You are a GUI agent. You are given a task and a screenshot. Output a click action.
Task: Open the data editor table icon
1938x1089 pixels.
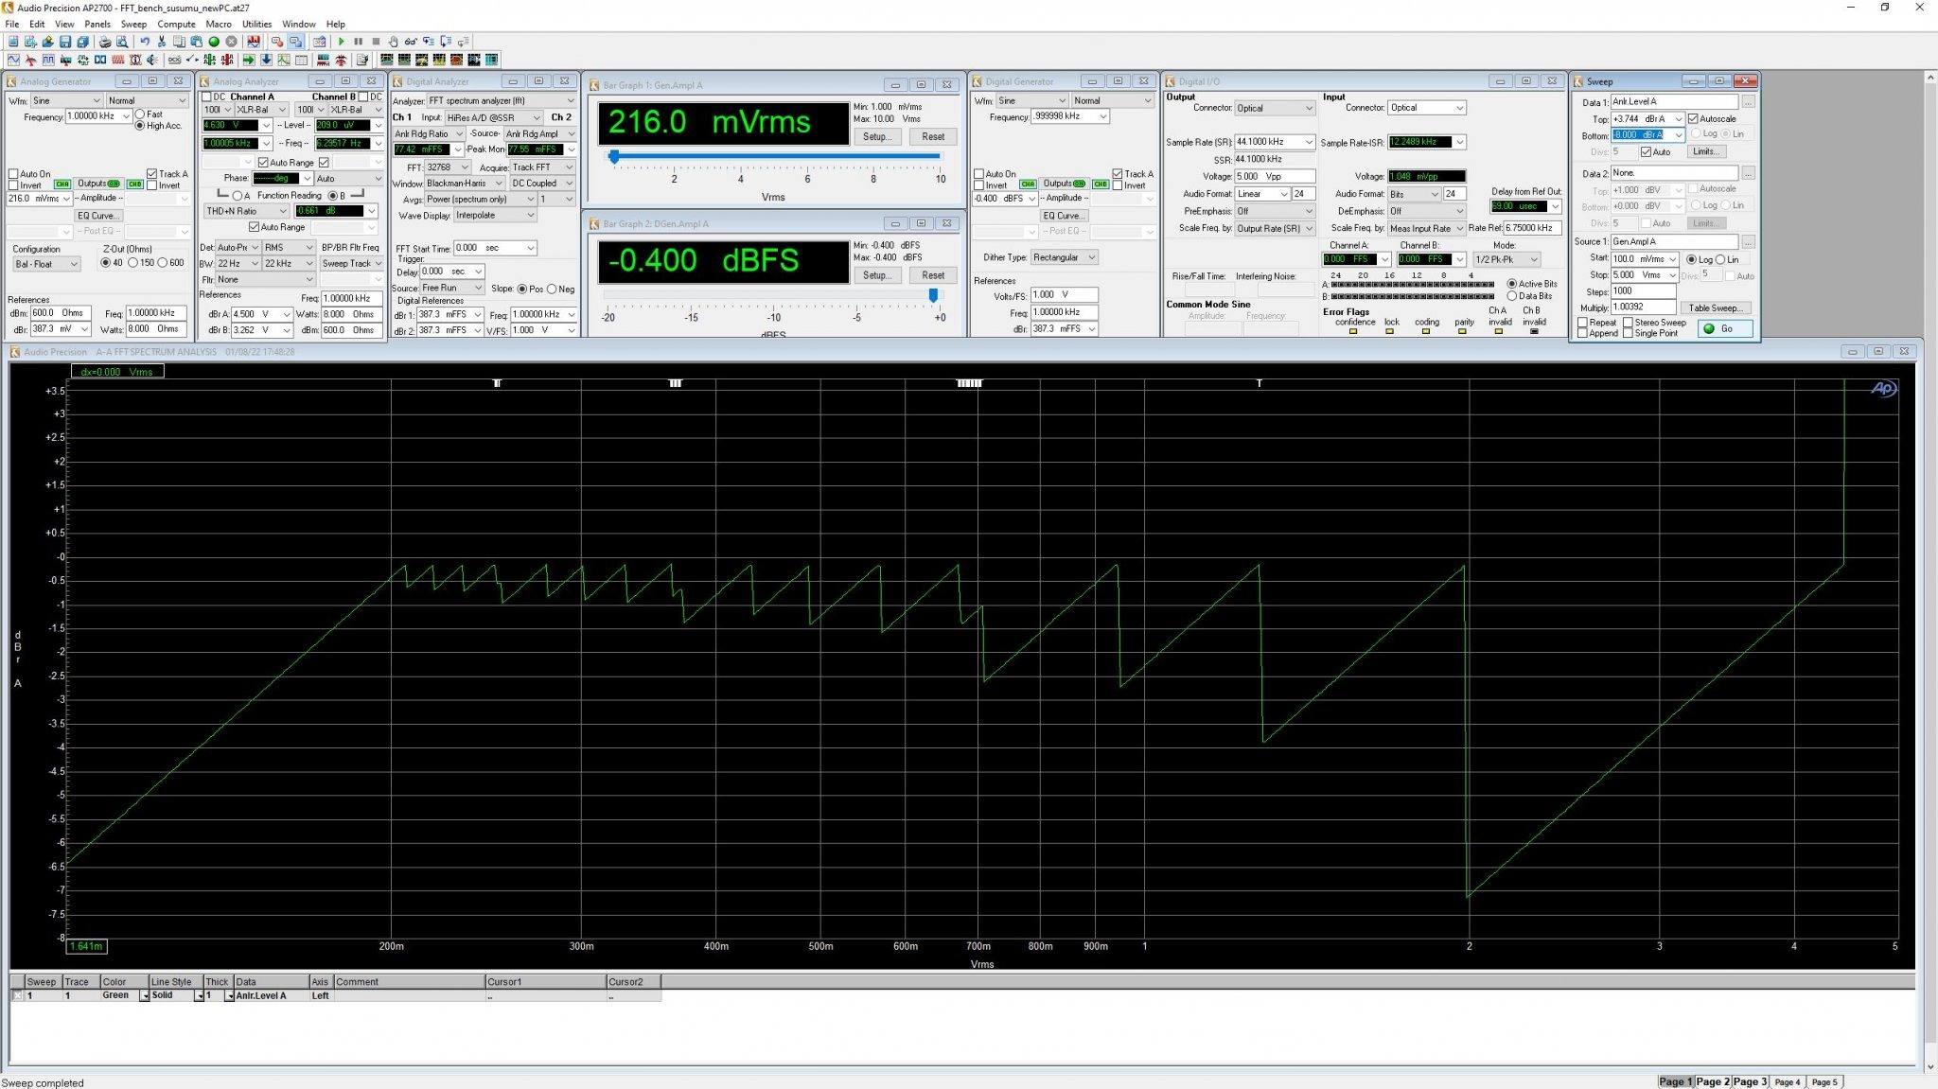[x=301, y=60]
